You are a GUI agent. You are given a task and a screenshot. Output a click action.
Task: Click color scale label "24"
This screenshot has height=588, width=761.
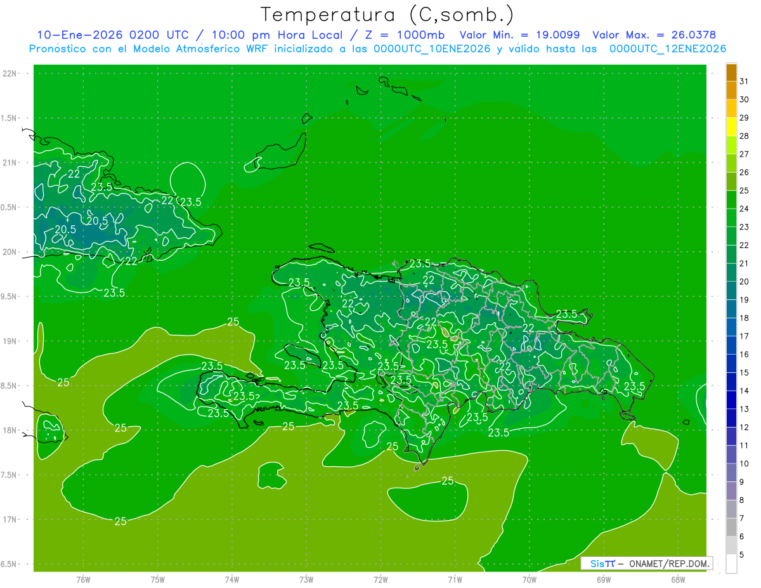[x=745, y=209]
